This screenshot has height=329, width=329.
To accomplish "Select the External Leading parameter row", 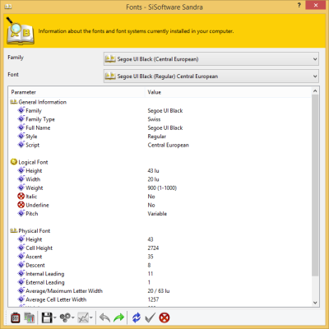I will (x=160, y=282).
